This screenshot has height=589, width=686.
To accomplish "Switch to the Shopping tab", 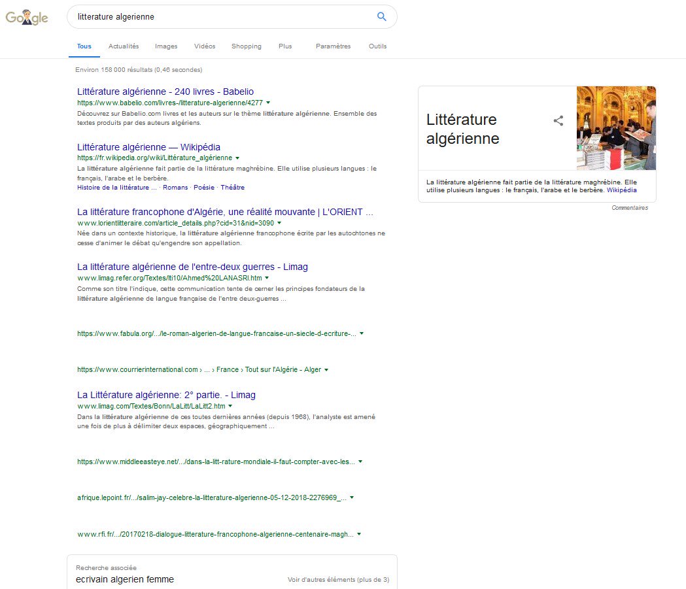I will point(247,46).
